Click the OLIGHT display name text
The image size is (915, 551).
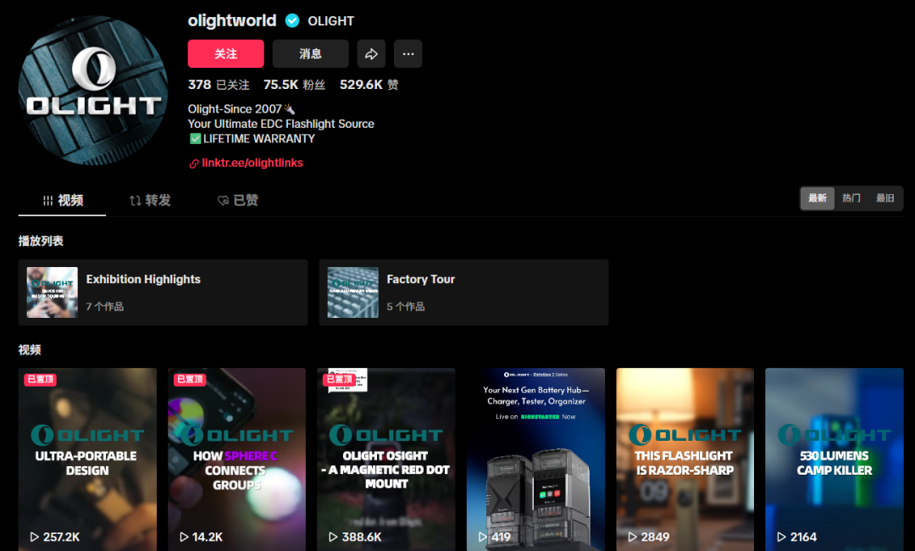331,21
